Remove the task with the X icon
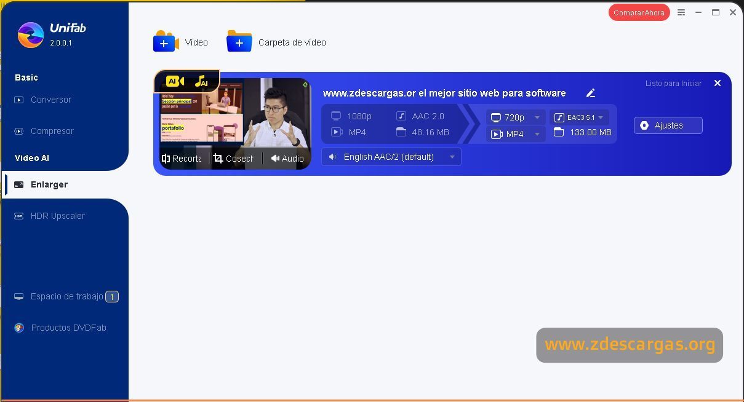Screen dimensions: 744x402 point(717,83)
